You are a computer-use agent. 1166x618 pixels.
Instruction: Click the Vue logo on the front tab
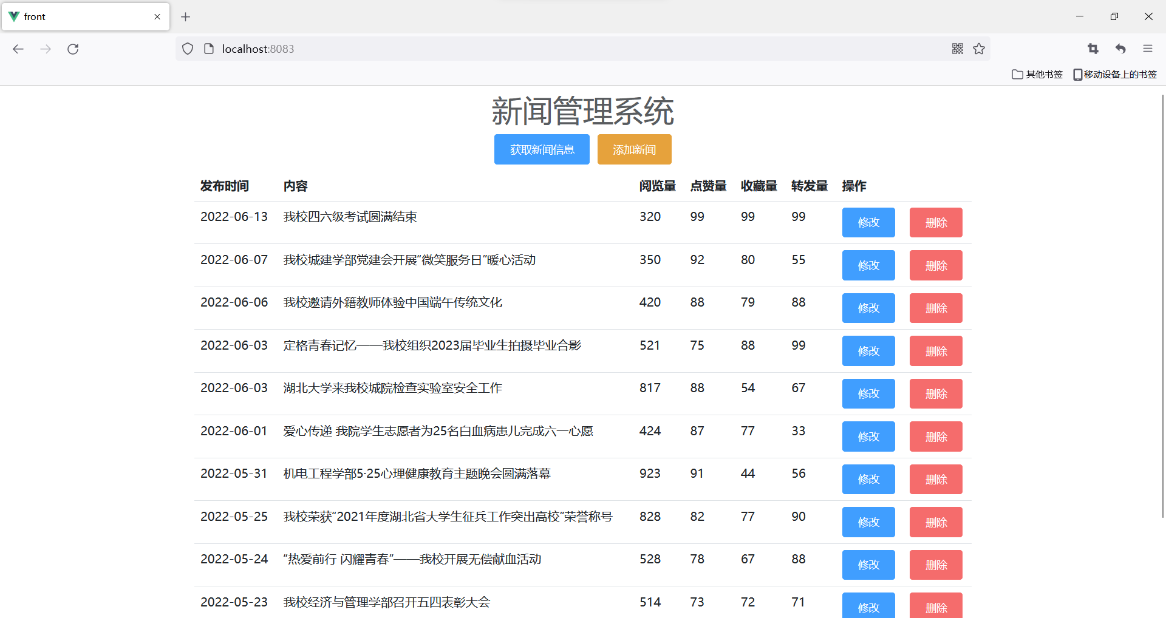point(13,16)
